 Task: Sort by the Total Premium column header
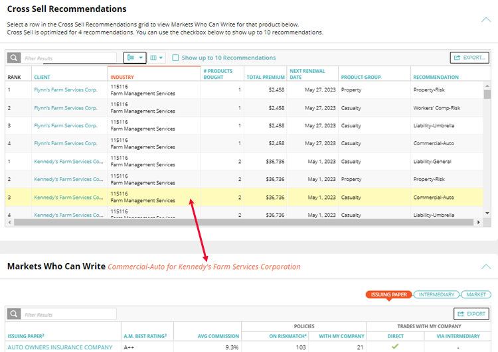(265, 77)
